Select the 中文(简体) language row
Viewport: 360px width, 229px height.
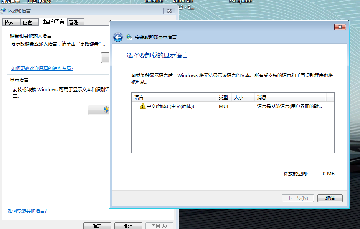(170, 106)
